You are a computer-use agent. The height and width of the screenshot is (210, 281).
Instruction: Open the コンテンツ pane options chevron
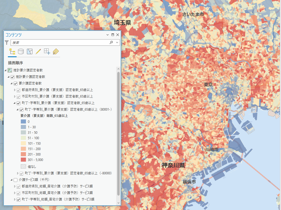tap(107, 35)
